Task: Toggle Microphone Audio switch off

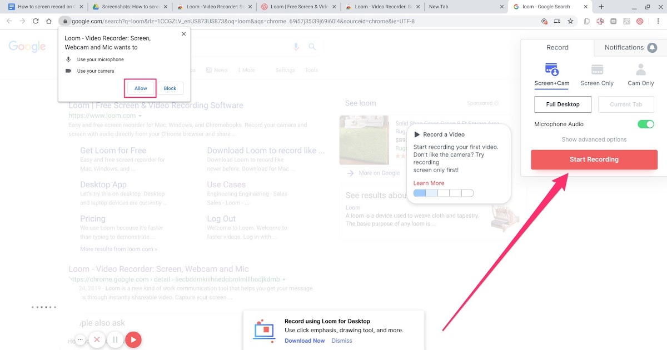Action: 646,124
